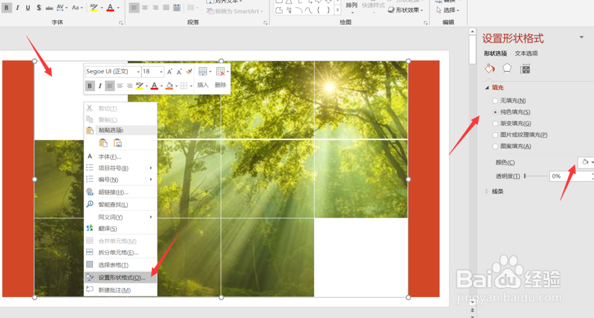Click 翻译(S) in context menu
Screen dimensions: 594x318
point(121,228)
